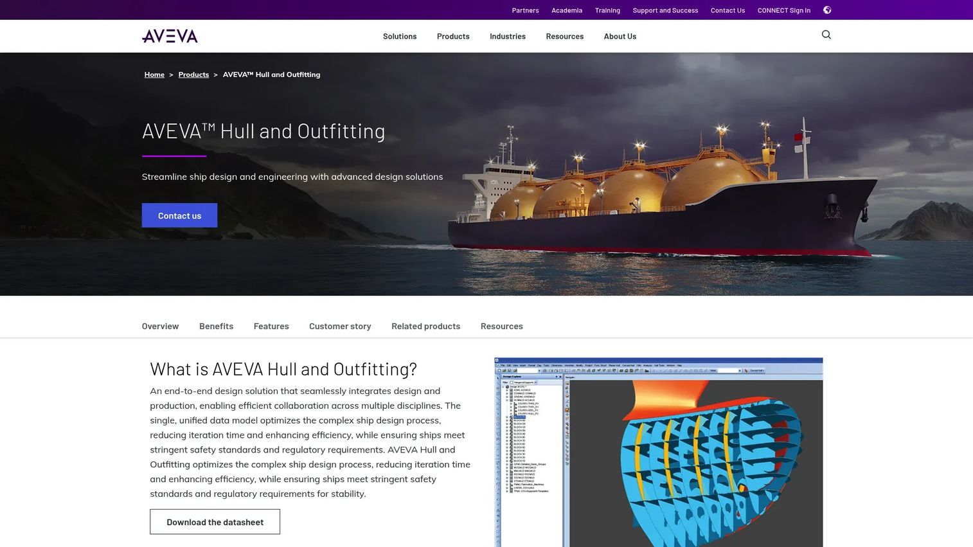The width and height of the screenshot is (973, 547).
Task: Switch to the Benefits tab
Action: (x=216, y=327)
